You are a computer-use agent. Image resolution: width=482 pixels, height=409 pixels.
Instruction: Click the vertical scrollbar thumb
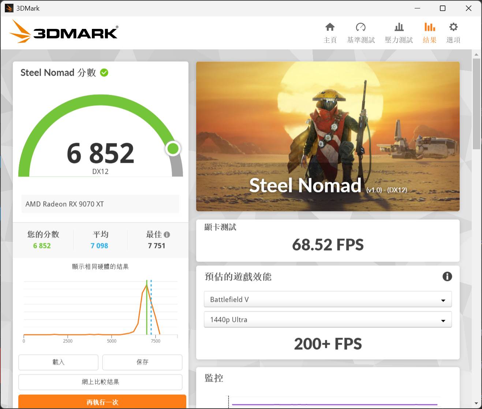pyautogui.click(x=476, y=104)
